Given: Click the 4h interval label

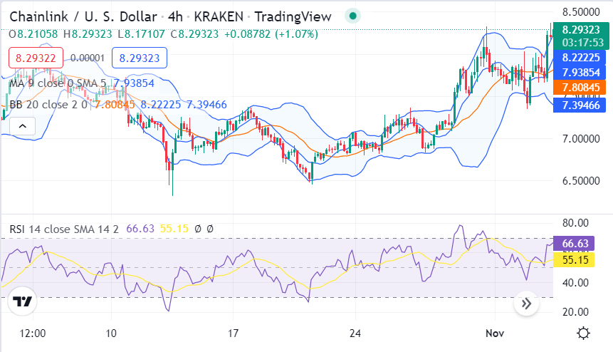Looking at the screenshot, I should [175, 17].
